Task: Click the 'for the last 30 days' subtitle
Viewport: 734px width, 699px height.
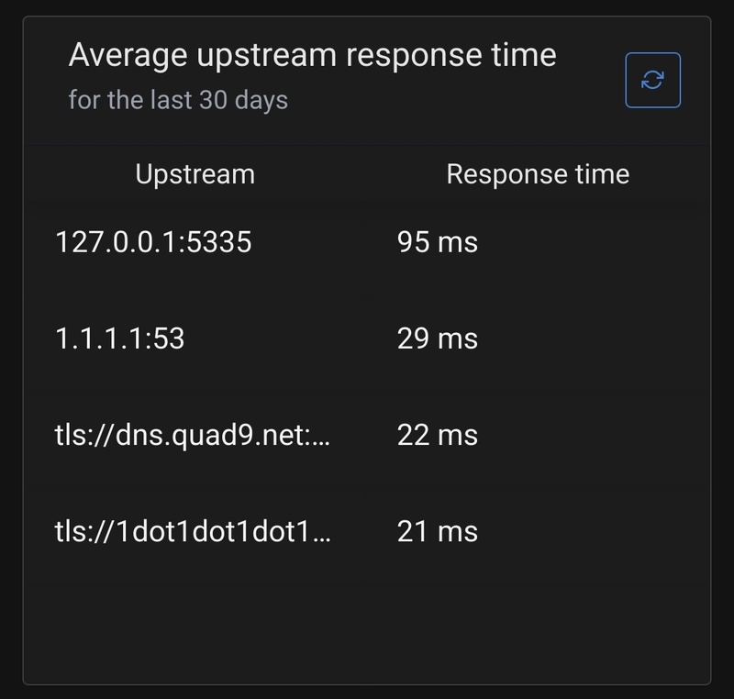Action: [178, 99]
